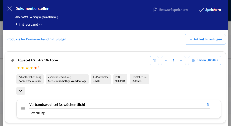This screenshot has height=126, width=231.
Task: Open the Primärverband dropdown
Action: (x=28, y=25)
